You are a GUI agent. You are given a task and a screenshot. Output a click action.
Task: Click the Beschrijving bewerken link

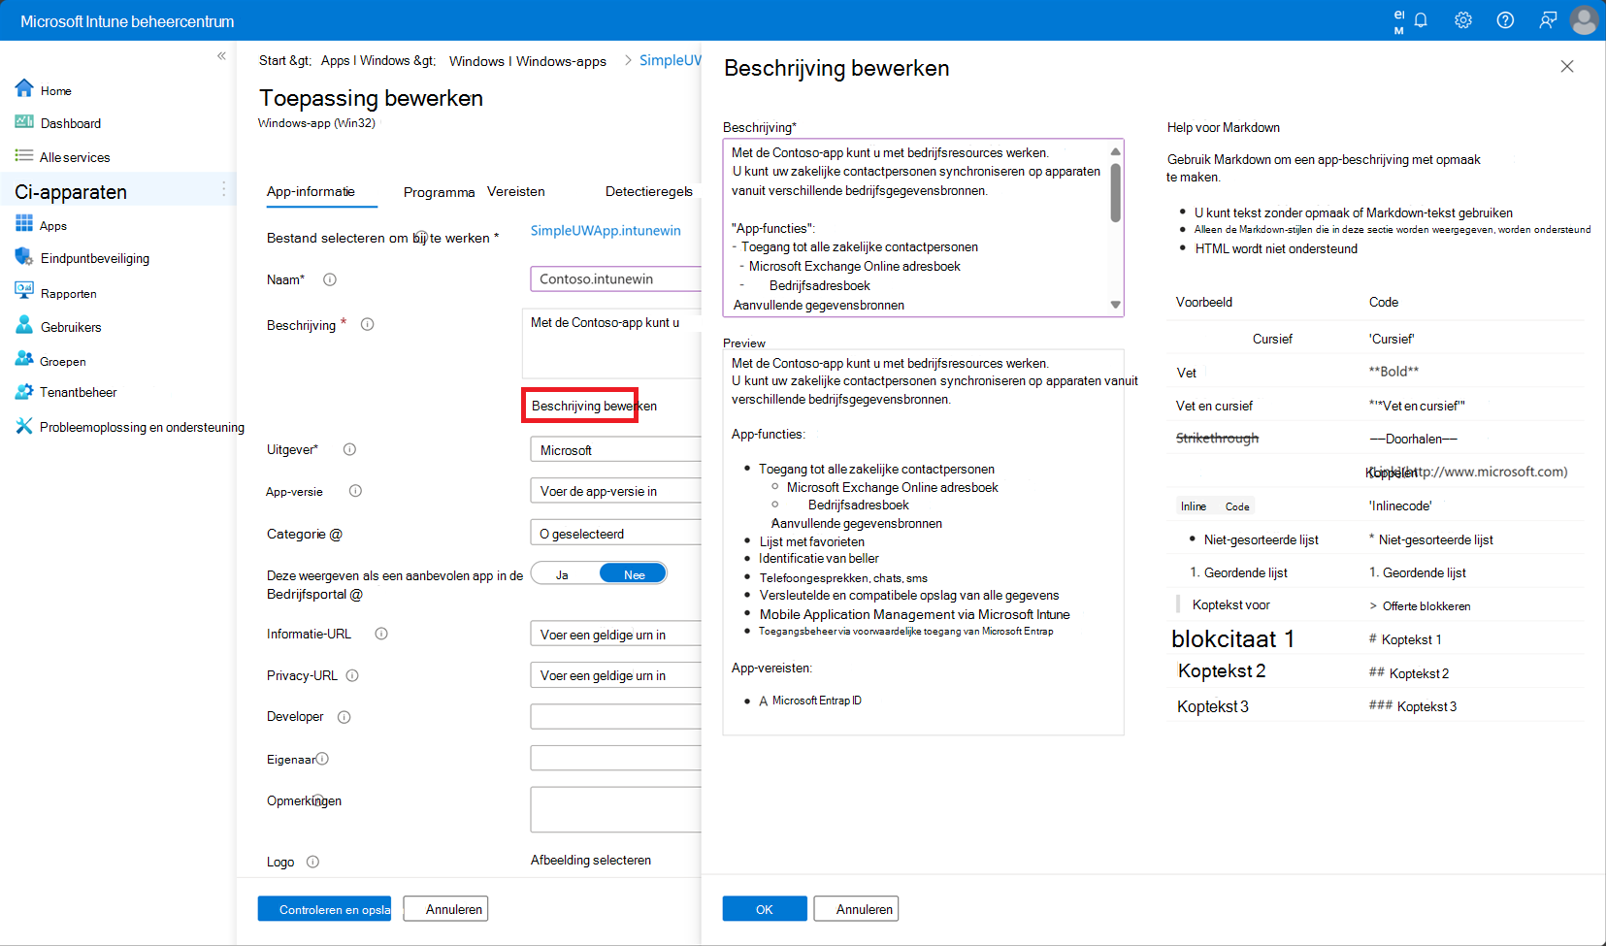point(594,406)
